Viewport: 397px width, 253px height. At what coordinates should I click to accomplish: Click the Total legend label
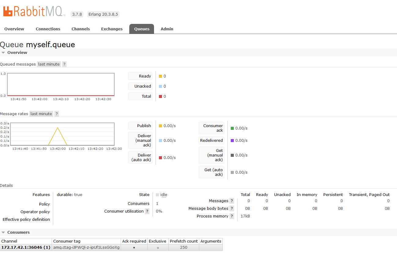(x=140, y=96)
